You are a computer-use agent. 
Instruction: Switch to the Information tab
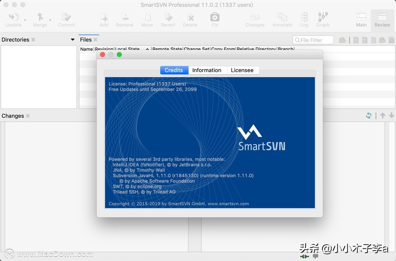pos(207,70)
